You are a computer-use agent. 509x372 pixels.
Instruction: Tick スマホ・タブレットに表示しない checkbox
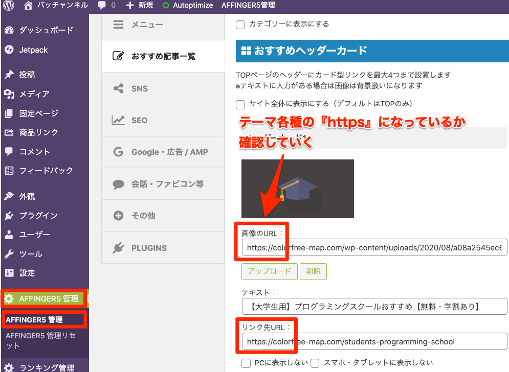click(x=315, y=363)
